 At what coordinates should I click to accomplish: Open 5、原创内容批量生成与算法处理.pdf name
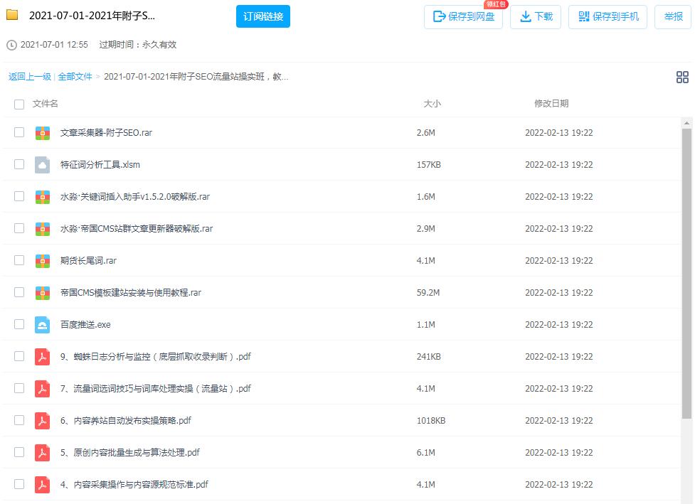point(130,453)
